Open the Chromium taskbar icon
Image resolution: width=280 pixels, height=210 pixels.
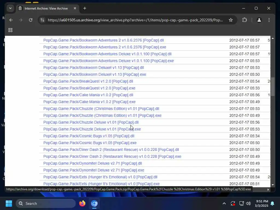(94, 203)
